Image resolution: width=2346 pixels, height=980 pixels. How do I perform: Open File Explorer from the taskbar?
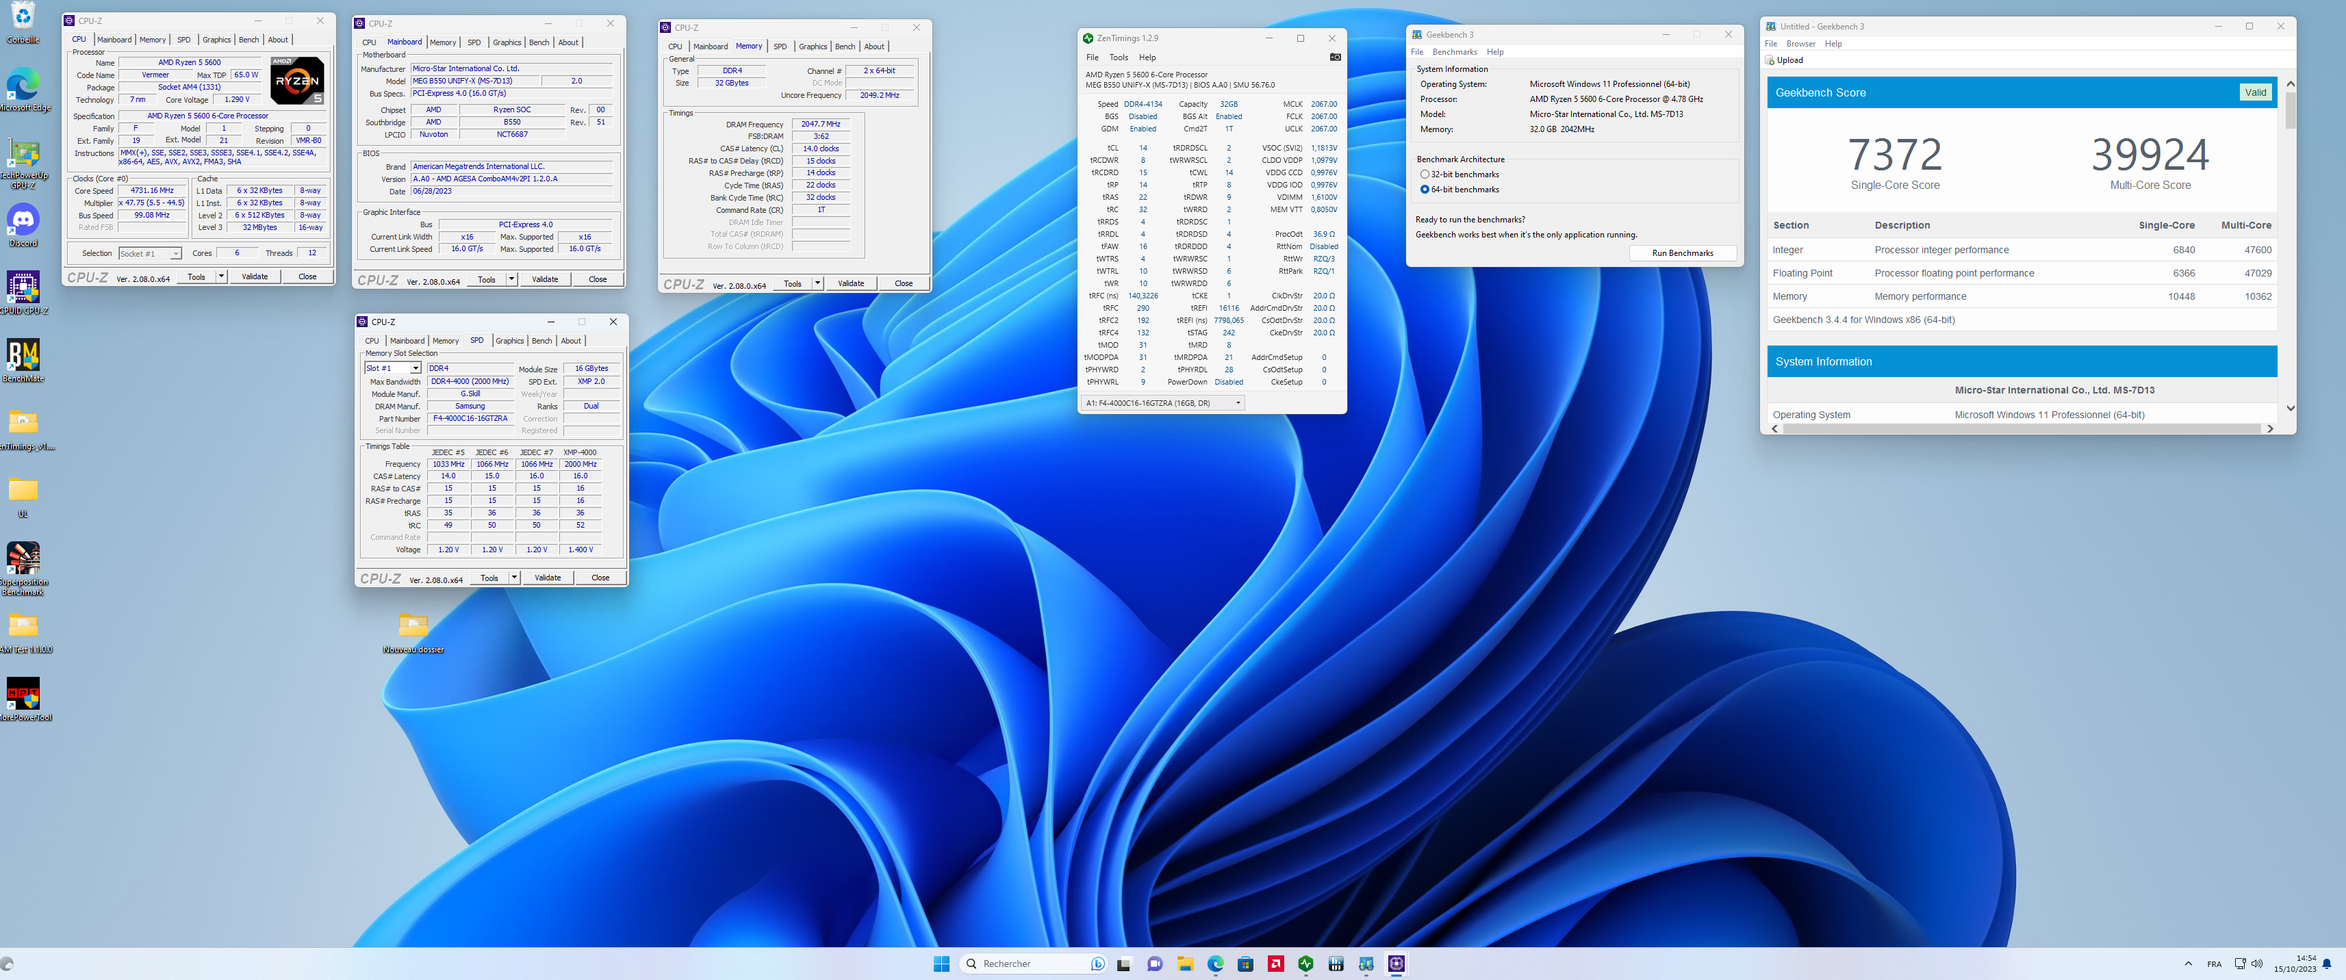[x=1185, y=964]
